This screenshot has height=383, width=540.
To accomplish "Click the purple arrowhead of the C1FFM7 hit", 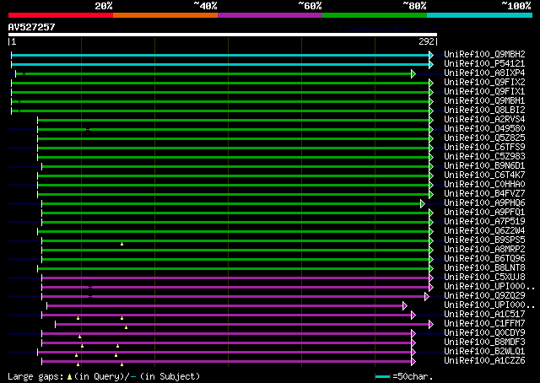I will (431, 325).
